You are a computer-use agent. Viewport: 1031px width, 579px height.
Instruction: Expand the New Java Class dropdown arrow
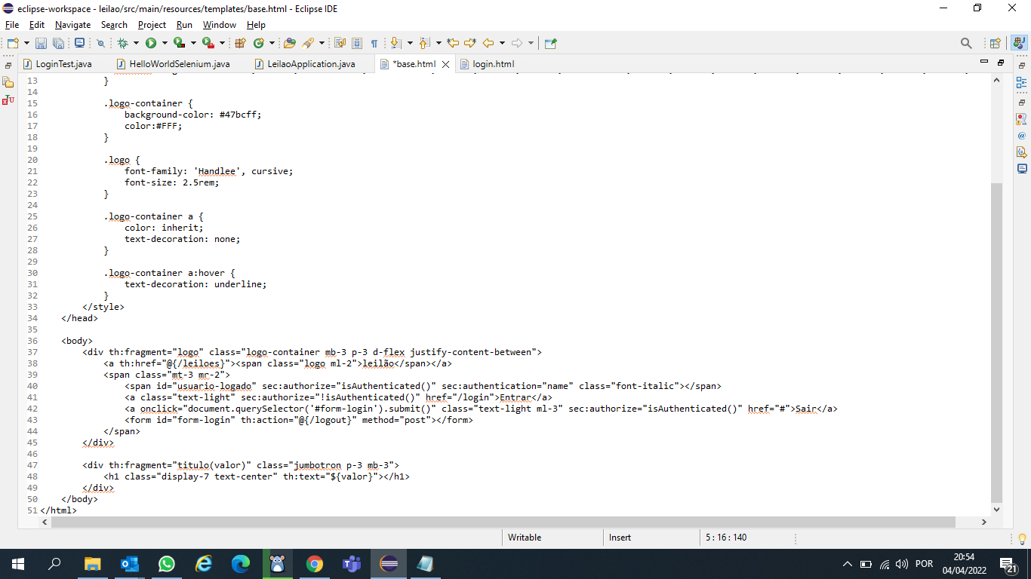click(x=271, y=43)
